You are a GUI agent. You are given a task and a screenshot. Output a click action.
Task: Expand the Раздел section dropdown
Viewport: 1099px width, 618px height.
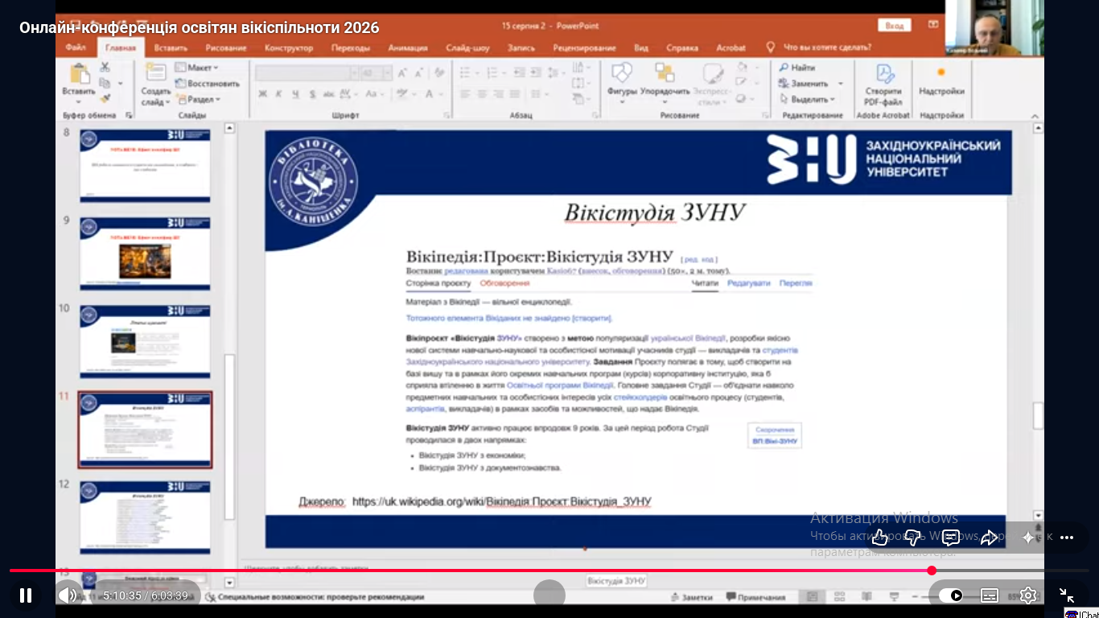(198, 99)
